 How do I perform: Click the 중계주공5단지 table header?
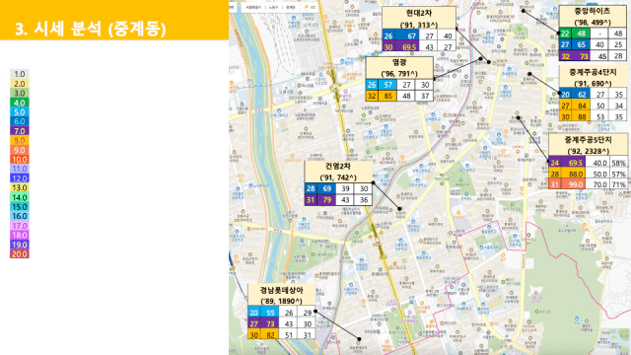click(589, 145)
